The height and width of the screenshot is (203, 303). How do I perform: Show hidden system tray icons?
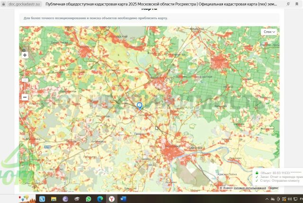(267, 199)
